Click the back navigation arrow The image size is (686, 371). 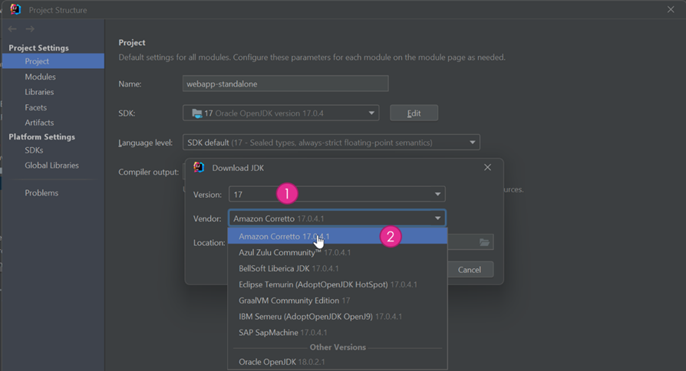coord(12,29)
